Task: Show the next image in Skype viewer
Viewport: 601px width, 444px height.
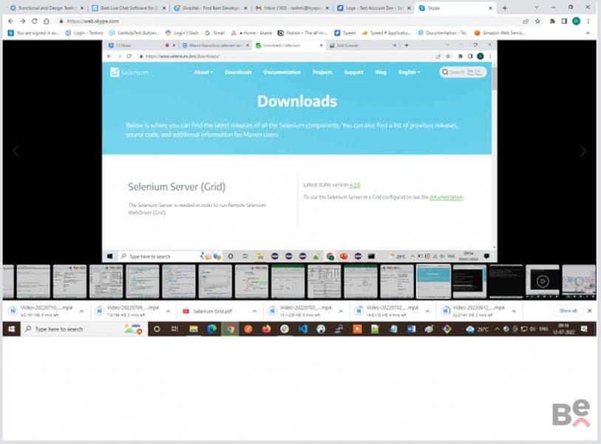Action: [583, 151]
